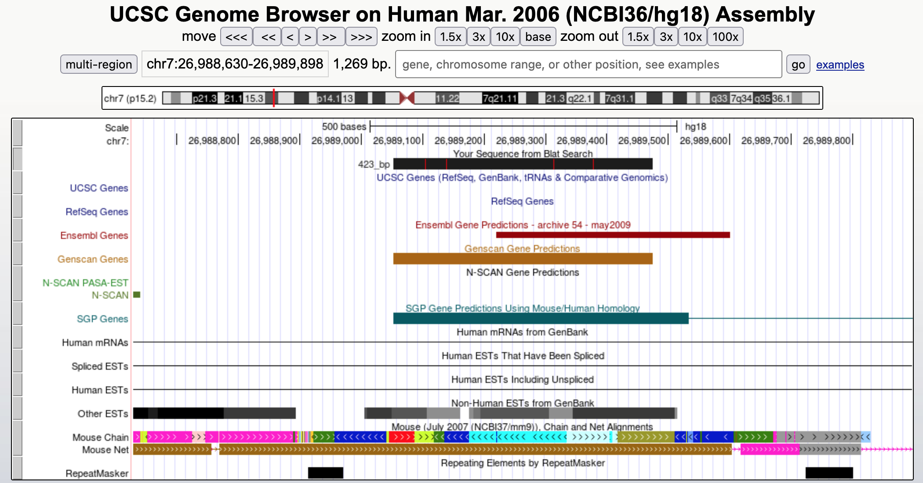Zoom in to base level
Viewport: 923px width, 483px height.
pyautogui.click(x=538, y=37)
